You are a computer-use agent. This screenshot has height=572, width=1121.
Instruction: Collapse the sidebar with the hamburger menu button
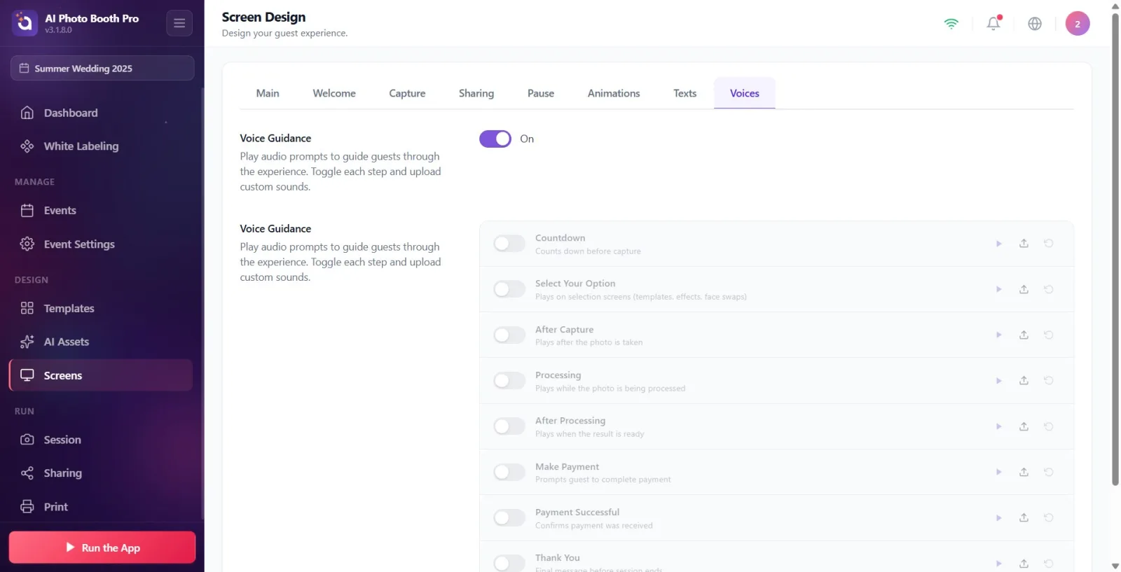179,23
